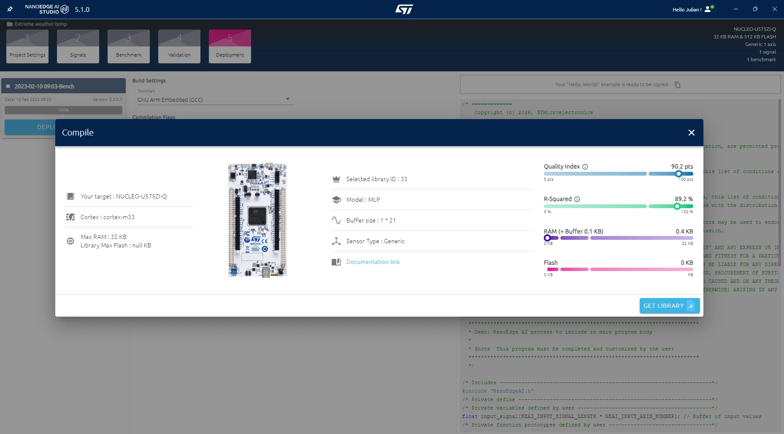
Task: Click the '0 KB' Flash value
Action: [687, 263]
